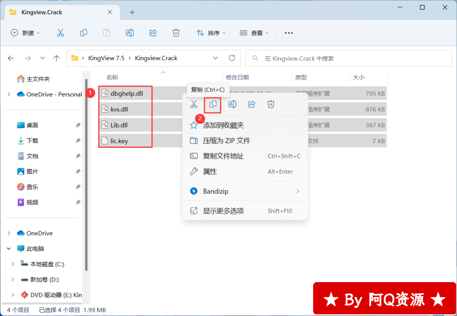This screenshot has width=457, height=316.
Task: Open the Bandizip submenu
Action: [245, 191]
